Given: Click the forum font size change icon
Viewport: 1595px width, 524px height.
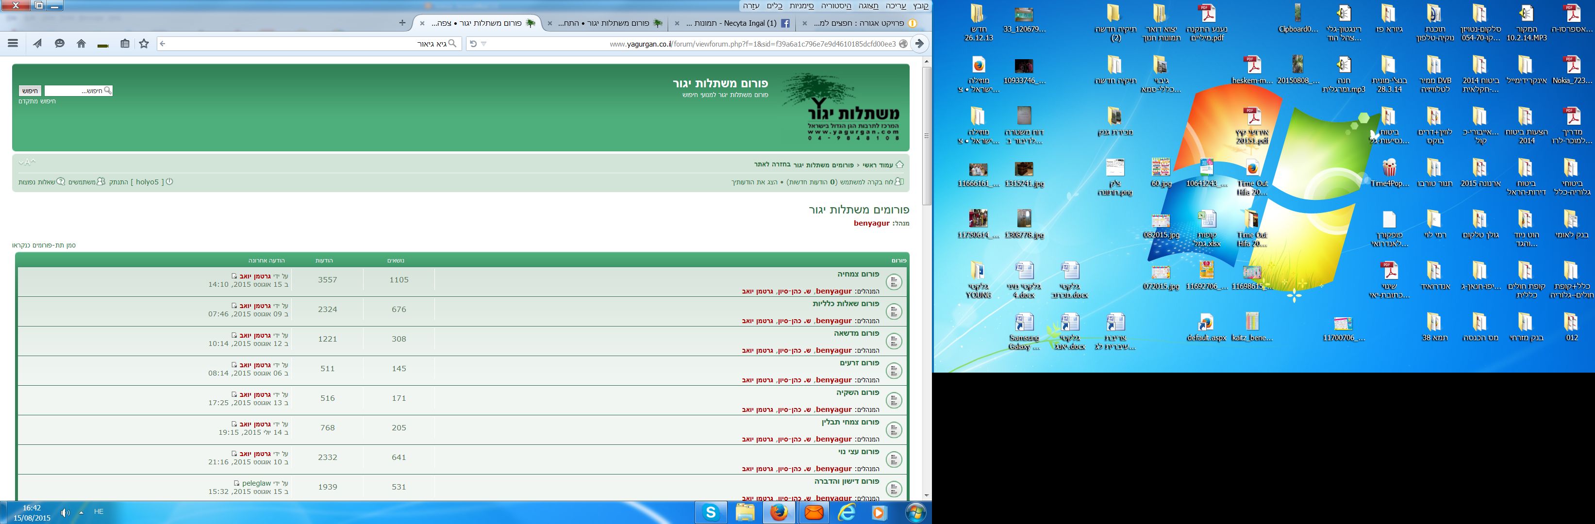Looking at the screenshot, I should 27,163.
